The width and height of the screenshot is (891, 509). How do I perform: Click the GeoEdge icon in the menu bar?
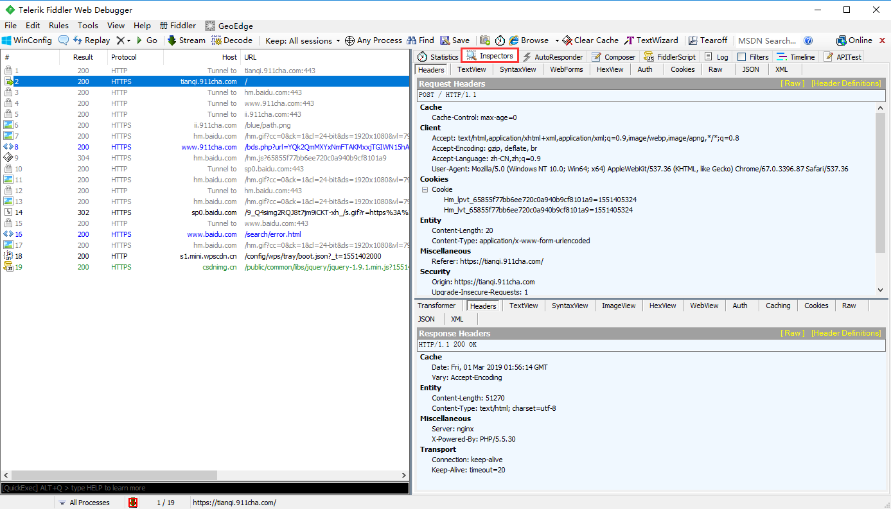[x=228, y=26]
